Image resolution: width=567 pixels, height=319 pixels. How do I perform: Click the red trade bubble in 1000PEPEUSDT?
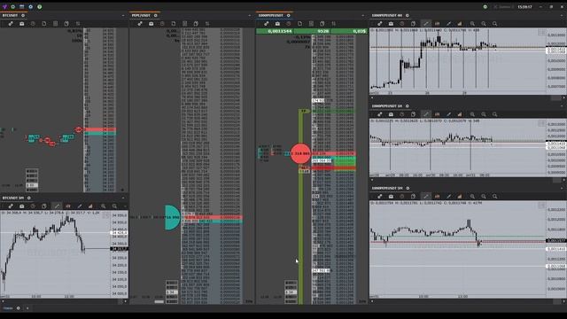[300, 153]
